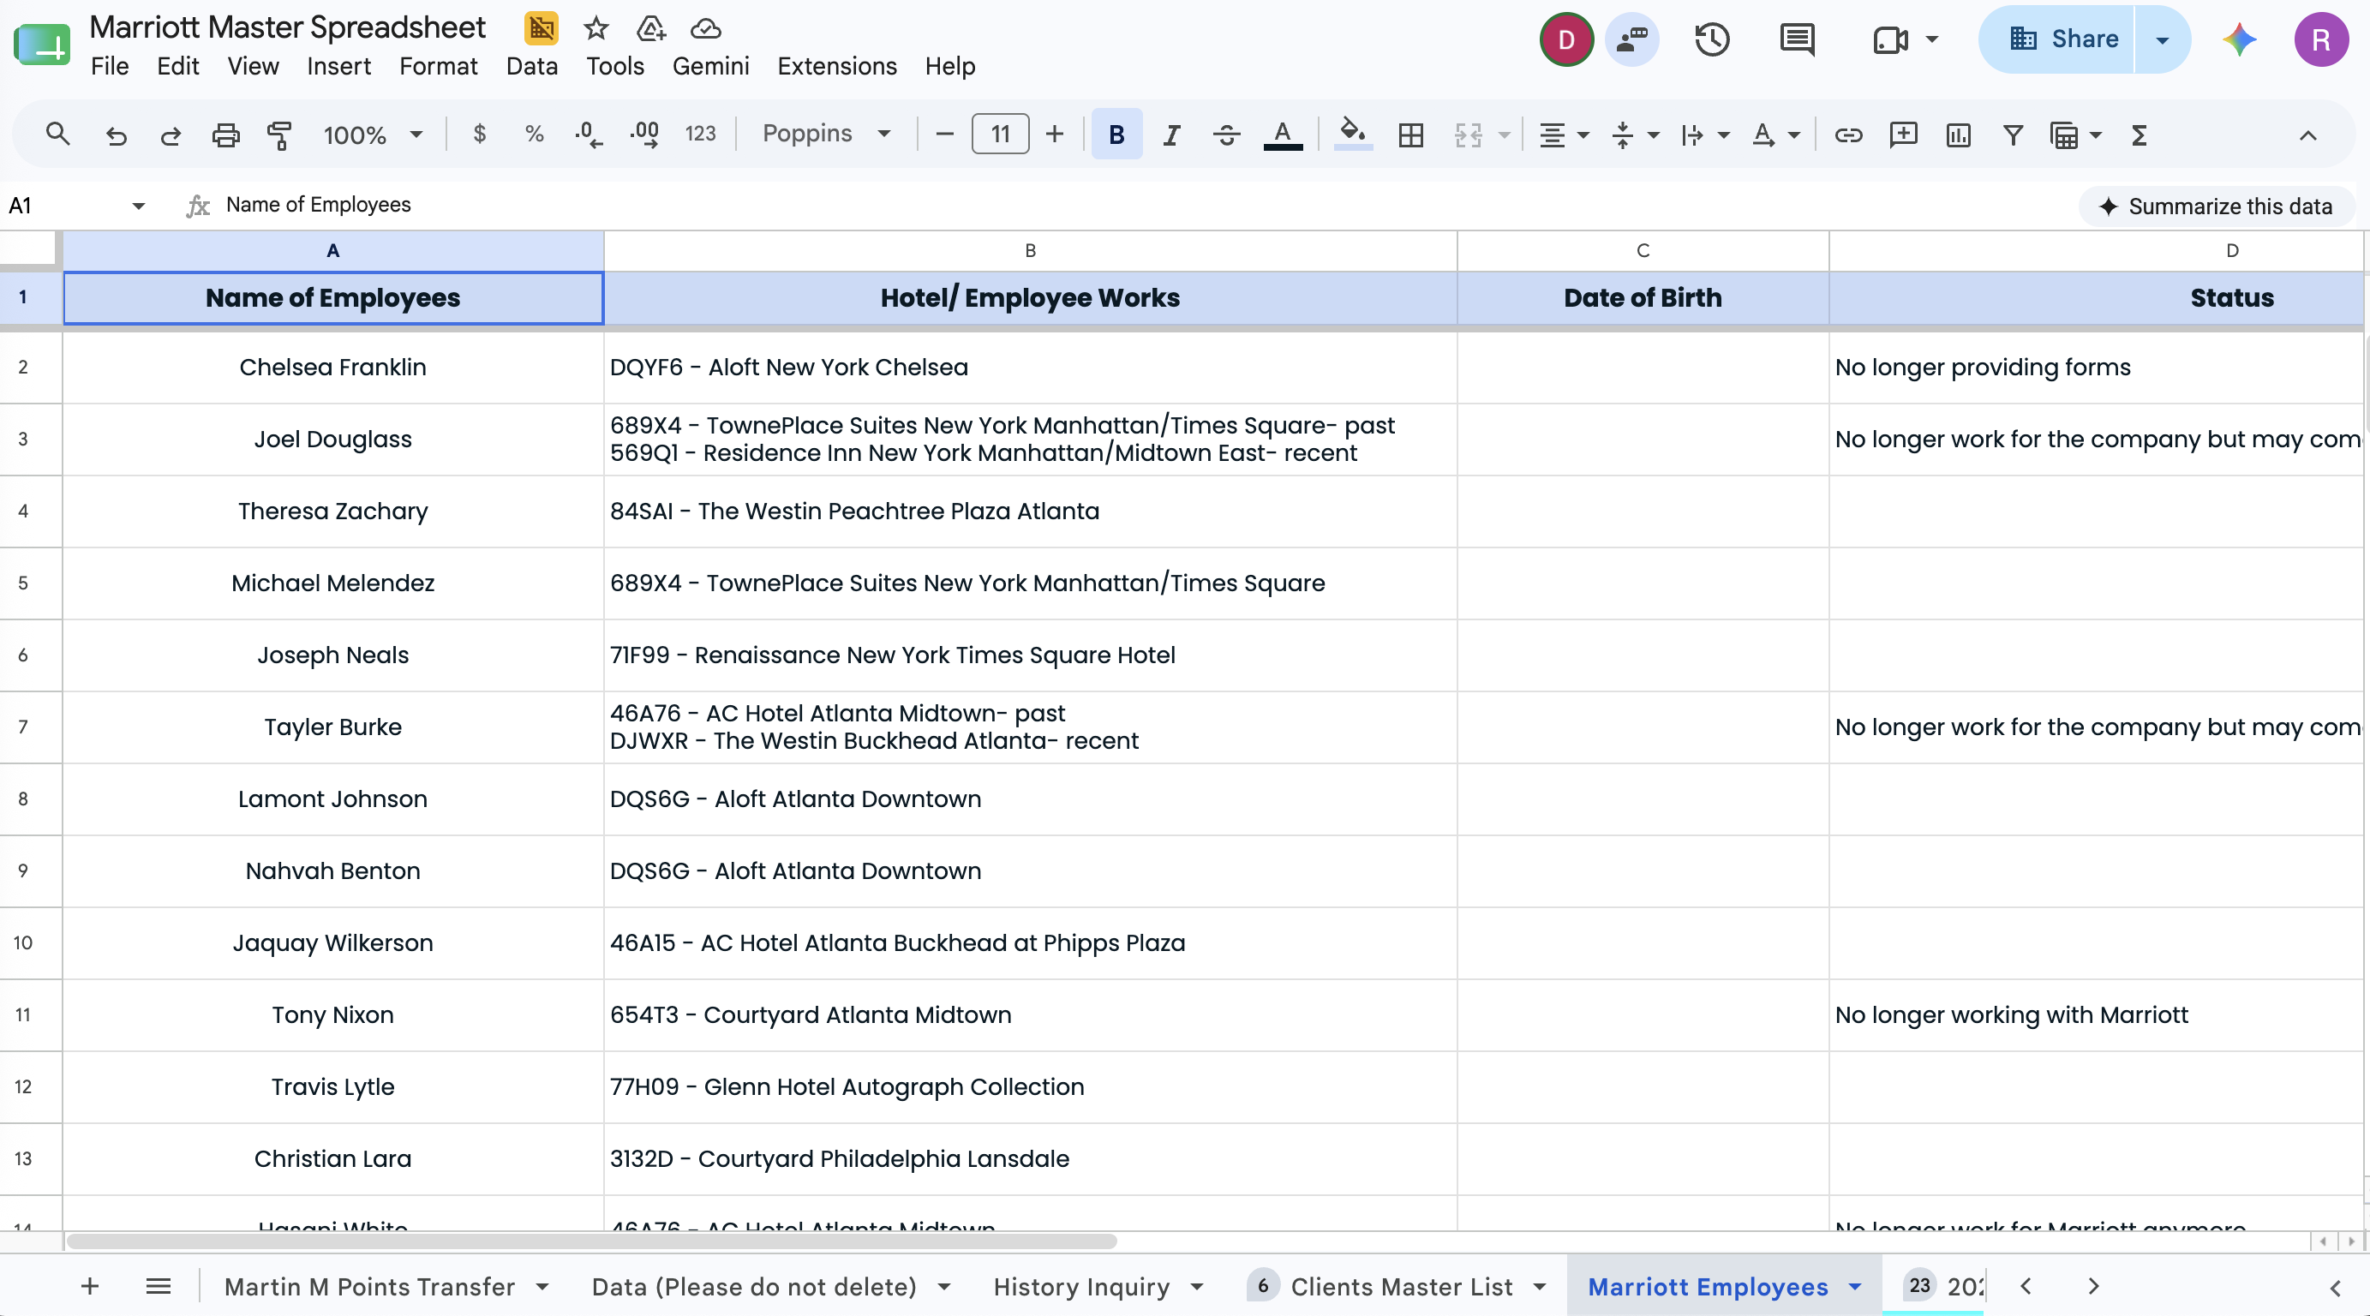
Task: Add a new sheet with plus button
Action: point(89,1287)
